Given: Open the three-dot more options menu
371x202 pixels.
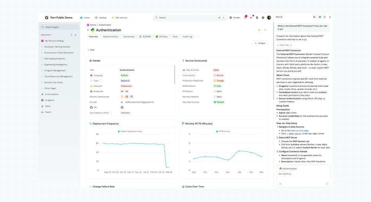Looking at the screenshot, I should pos(265,30).
